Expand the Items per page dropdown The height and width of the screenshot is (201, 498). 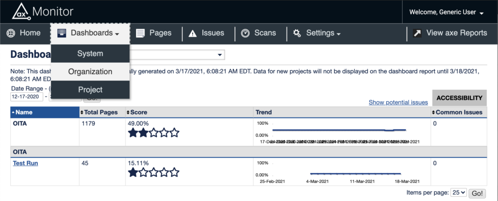458,193
